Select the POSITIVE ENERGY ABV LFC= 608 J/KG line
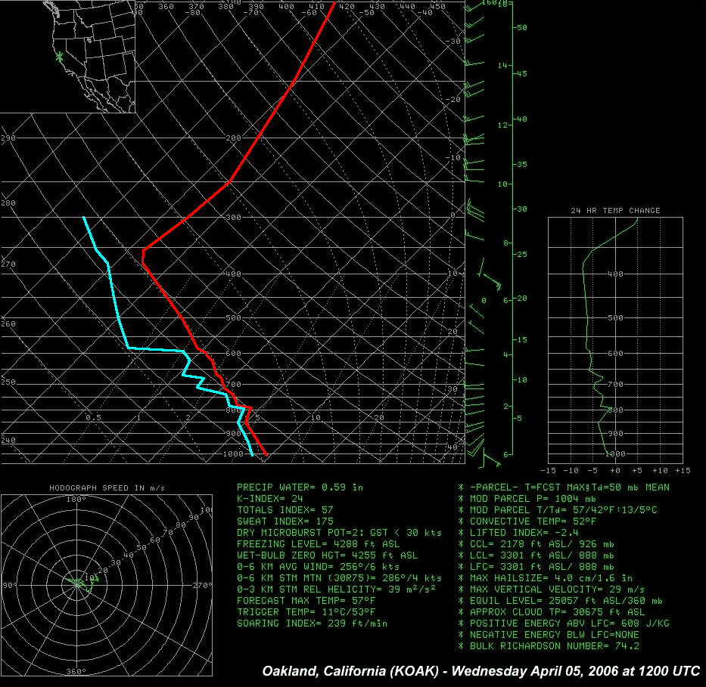 564,624
